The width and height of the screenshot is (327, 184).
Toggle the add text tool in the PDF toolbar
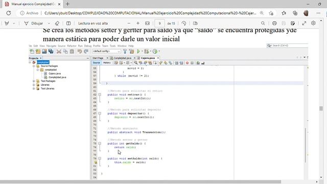point(68,23)
